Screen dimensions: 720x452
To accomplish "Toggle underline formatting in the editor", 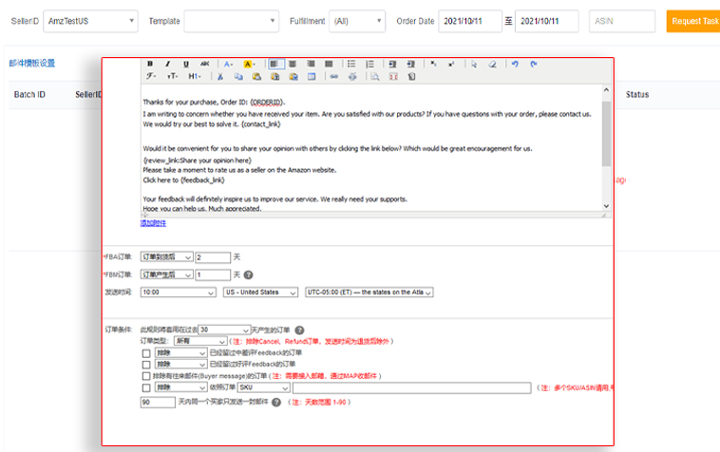I will point(186,64).
